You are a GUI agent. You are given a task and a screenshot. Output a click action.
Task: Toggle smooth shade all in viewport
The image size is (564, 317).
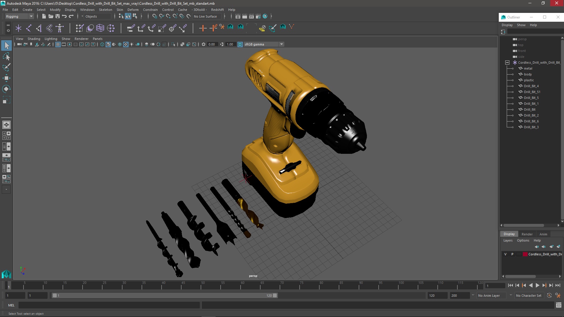[x=108, y=44]
